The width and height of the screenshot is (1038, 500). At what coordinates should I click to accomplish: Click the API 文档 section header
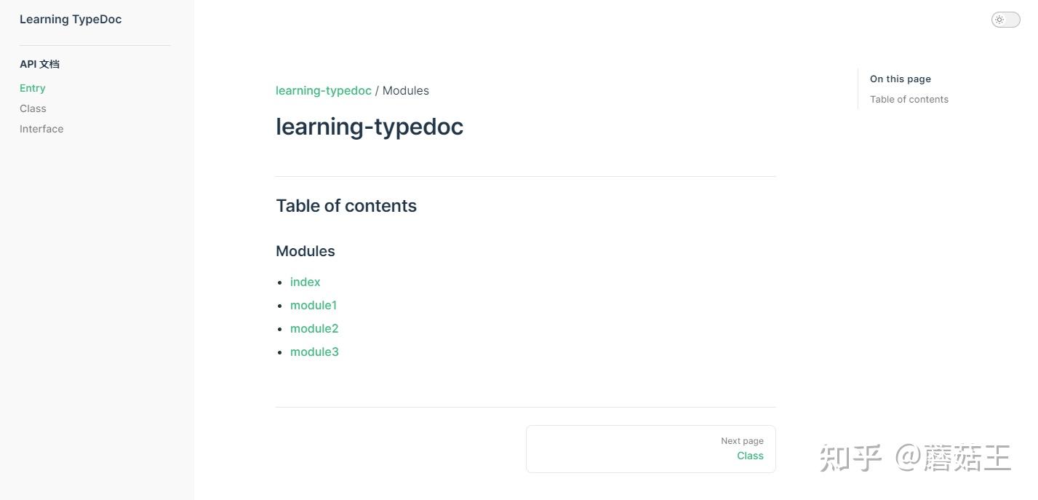(x=39, y=64)
